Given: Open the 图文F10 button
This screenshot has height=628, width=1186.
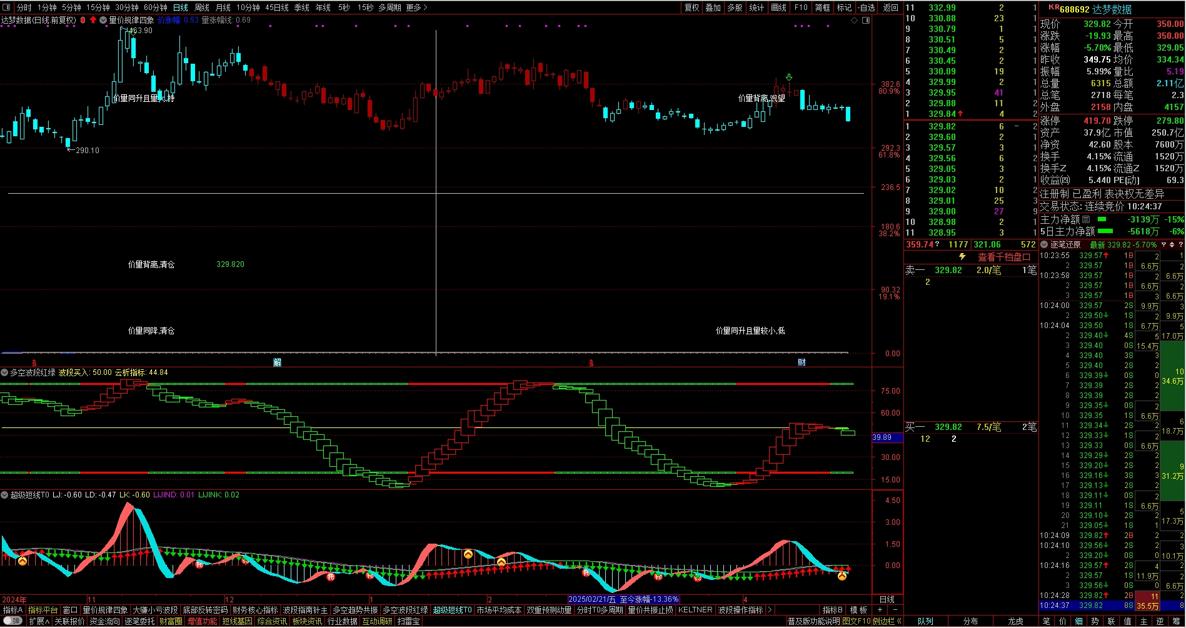Looking at the screenshot, I should (x=857, y=621).
